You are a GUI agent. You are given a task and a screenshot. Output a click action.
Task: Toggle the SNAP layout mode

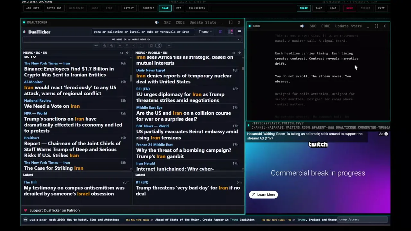165,8
